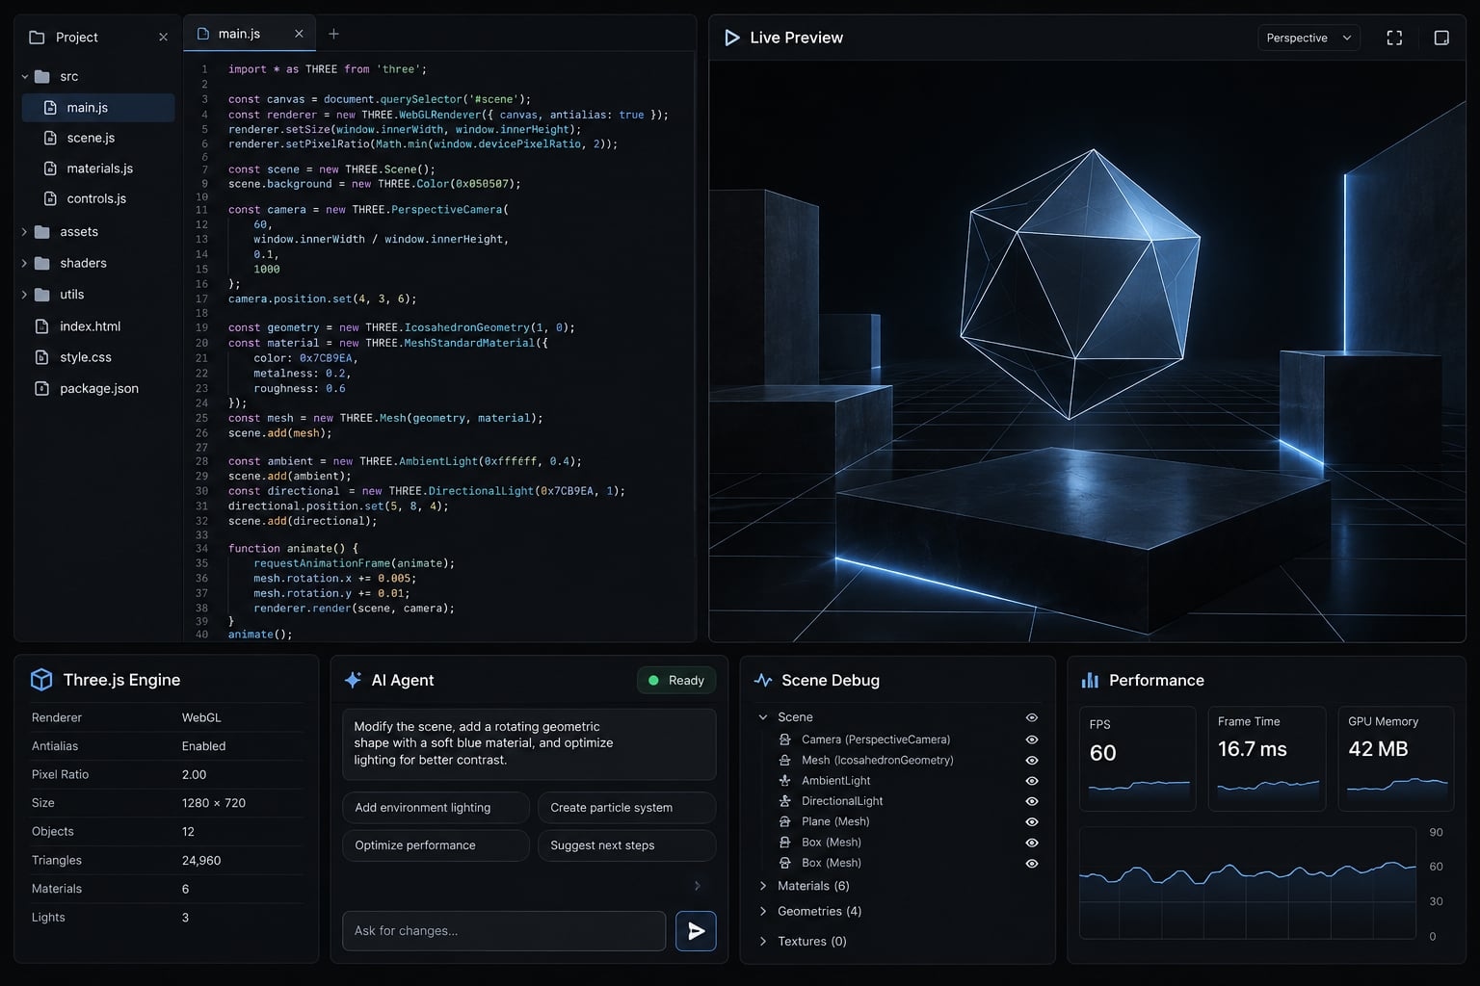This screenshot has height=986, width=1480.
Task: Click the Camera (PerspectiveCamera) node icon
Action: tap(784, 739)
